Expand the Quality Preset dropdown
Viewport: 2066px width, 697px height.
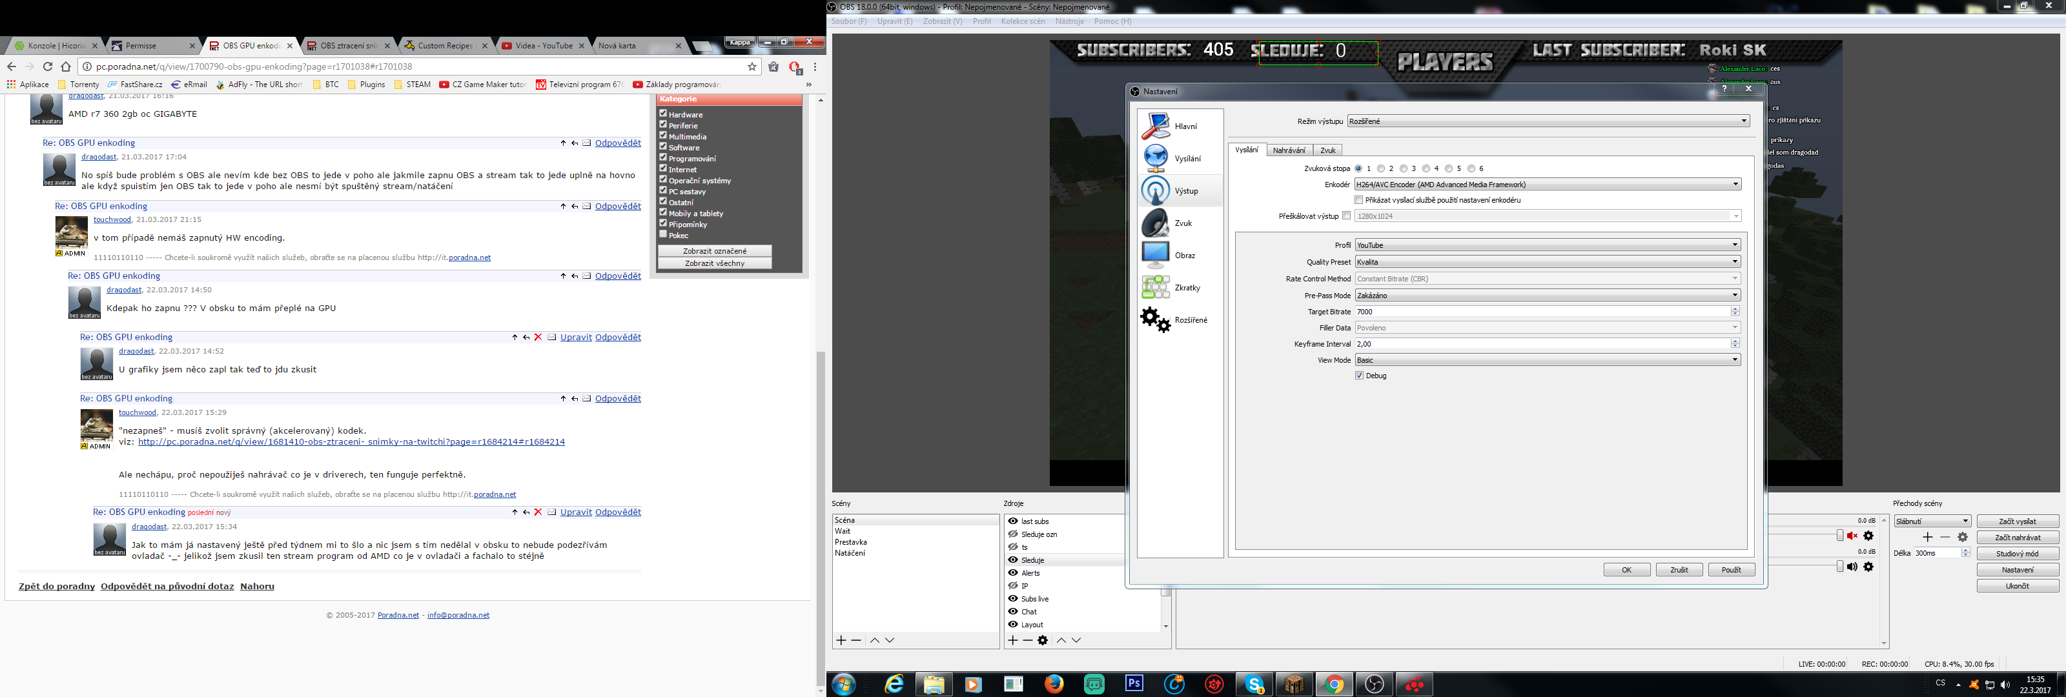1548,262
